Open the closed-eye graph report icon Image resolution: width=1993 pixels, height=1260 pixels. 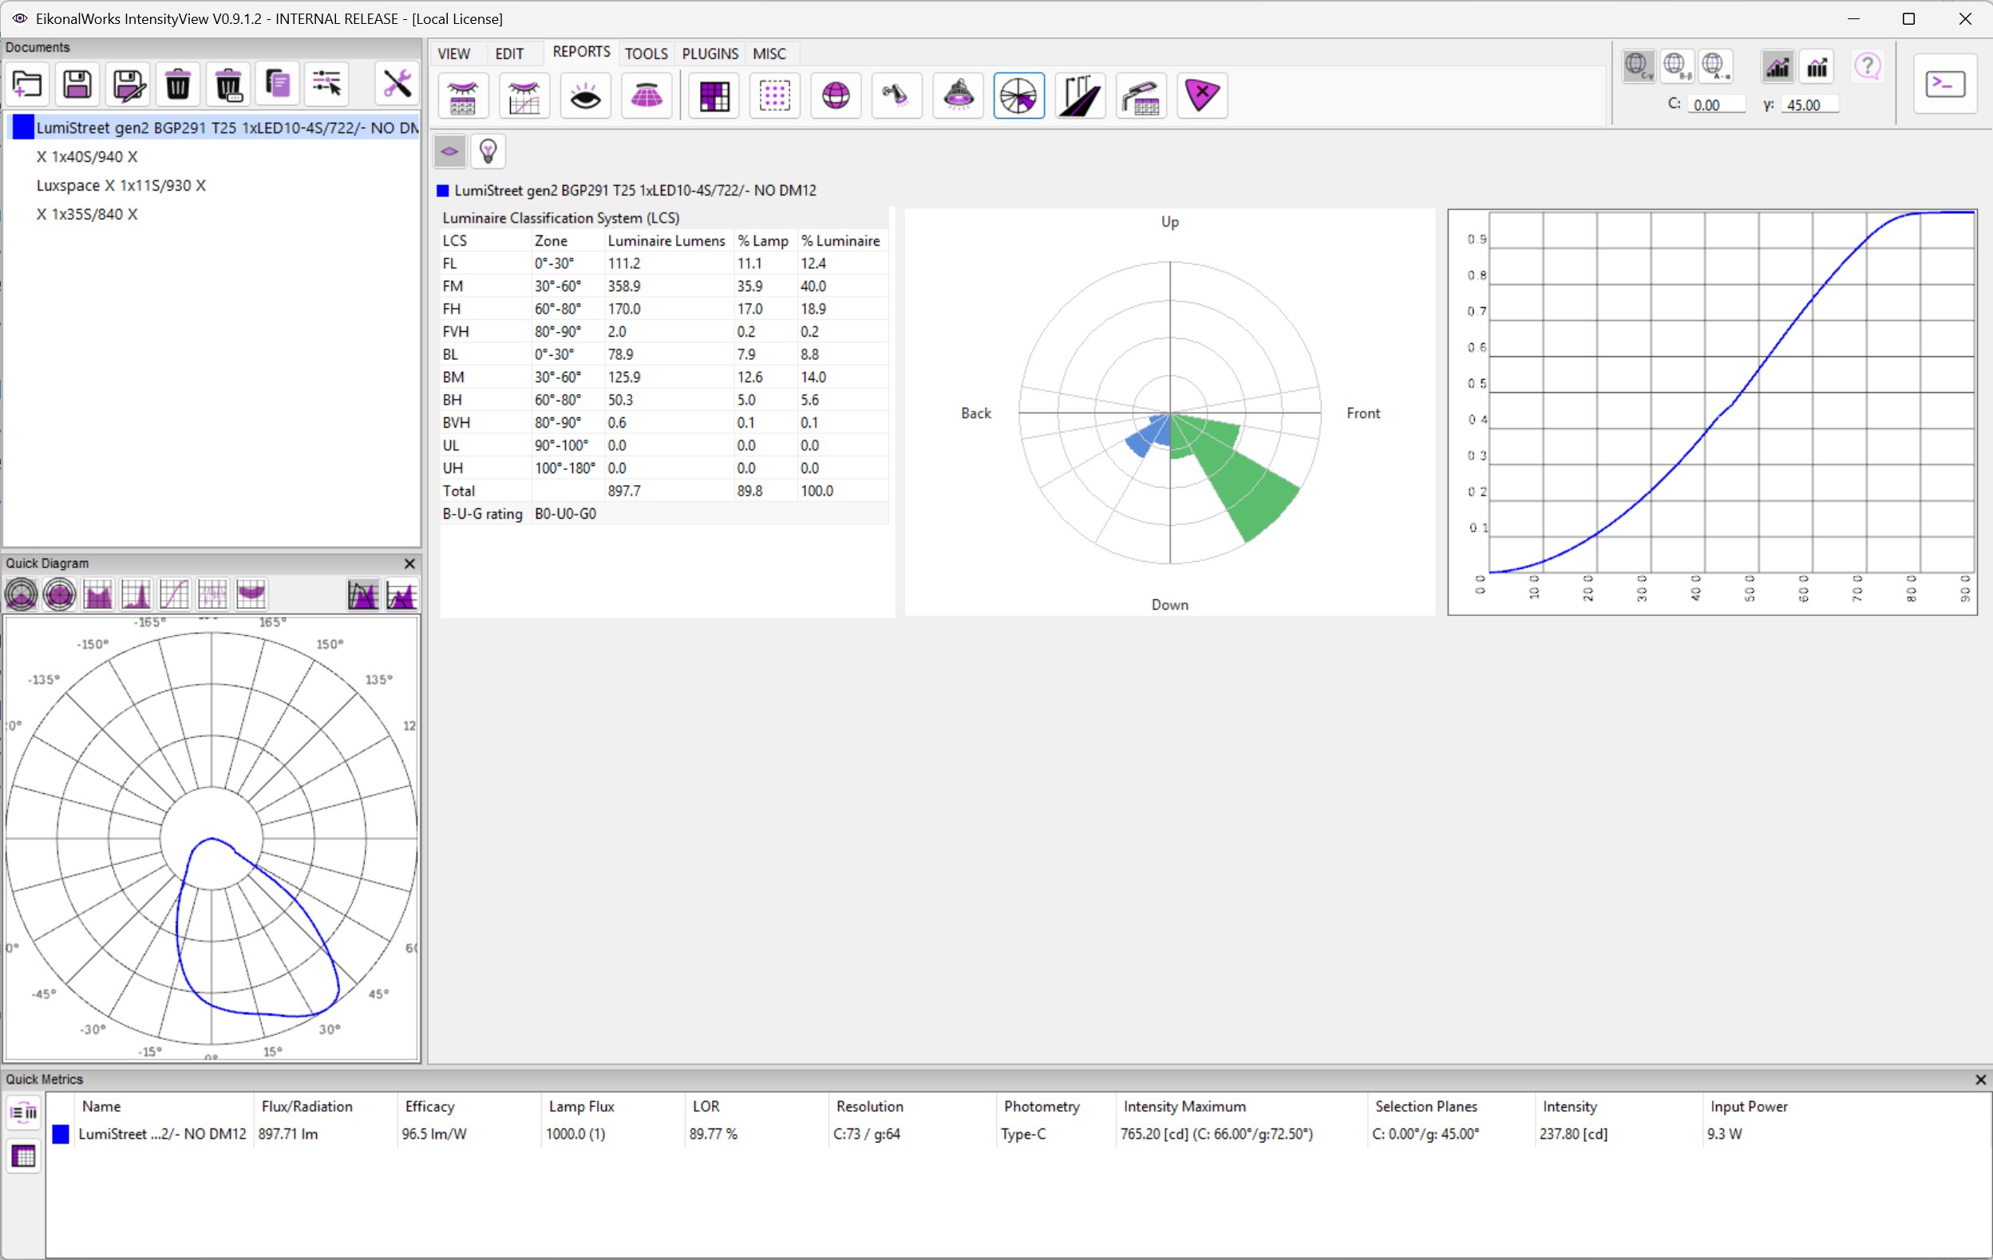[524, 96]
